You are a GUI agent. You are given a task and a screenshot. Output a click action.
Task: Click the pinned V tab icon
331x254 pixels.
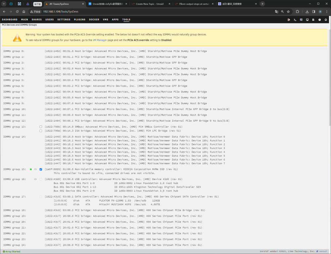pyautogui.click(x=19, y=4)
